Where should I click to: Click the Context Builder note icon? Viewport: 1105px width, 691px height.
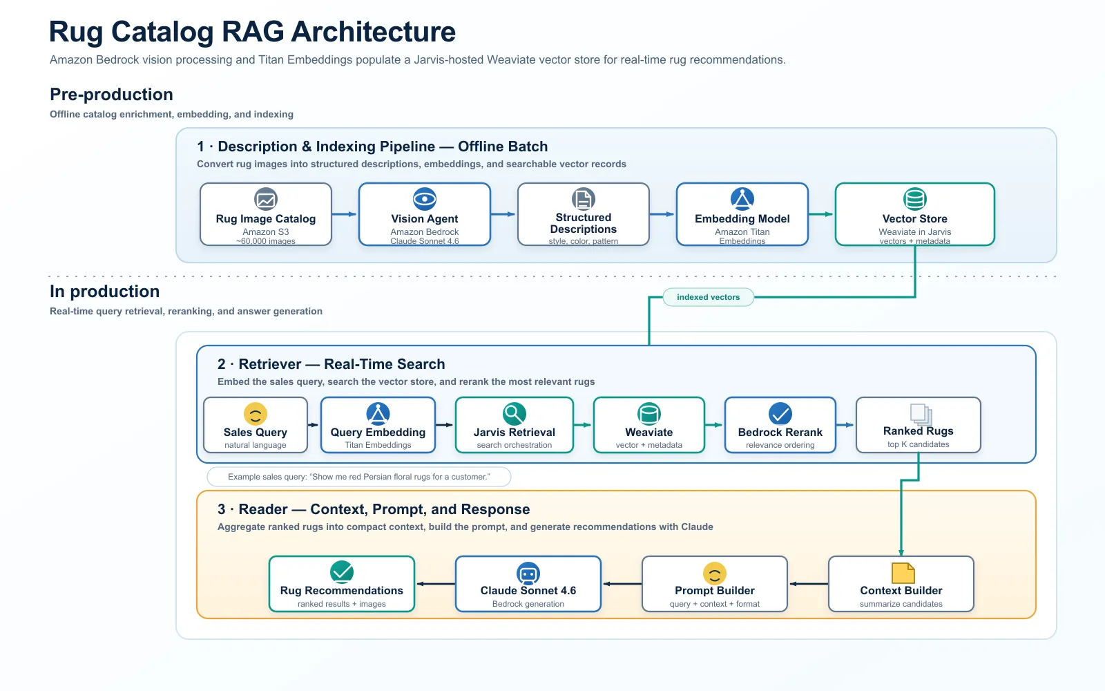pos(903,573)
